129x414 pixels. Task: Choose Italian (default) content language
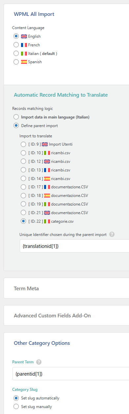click(16, 53)
